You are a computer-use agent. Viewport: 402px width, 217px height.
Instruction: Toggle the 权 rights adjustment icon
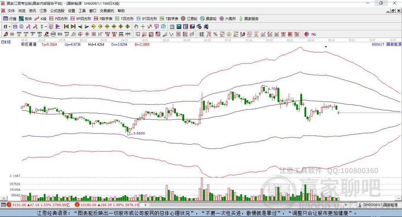[x=51, y=27]
